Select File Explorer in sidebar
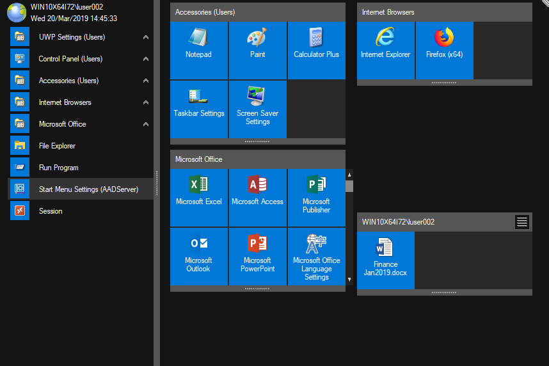This screenshot has height=366, width=549. coord(57,146)
